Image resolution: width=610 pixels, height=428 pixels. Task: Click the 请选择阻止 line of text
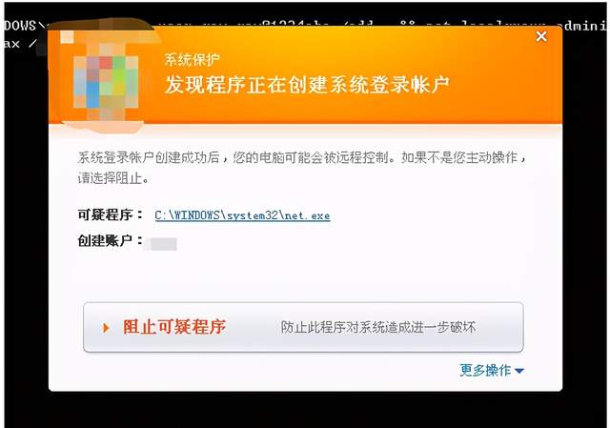pyautogui.click(x=113, y=178)
